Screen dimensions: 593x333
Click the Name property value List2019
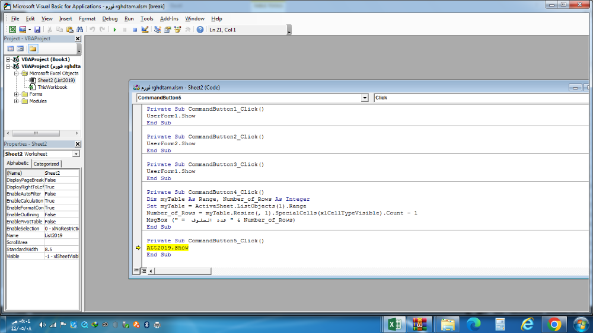pos(62,235)
